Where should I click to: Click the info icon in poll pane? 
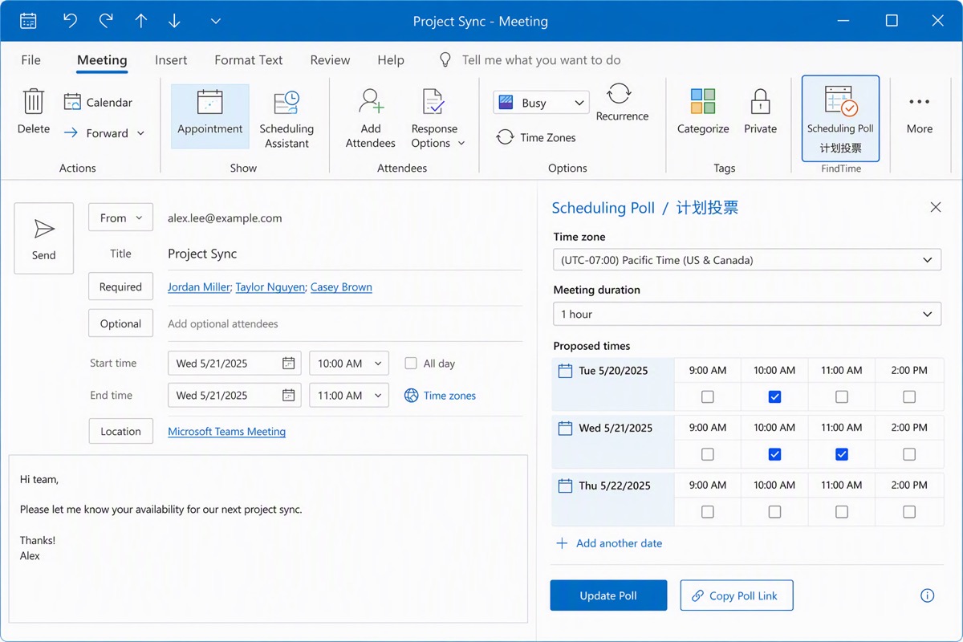[x=927, y=595]
